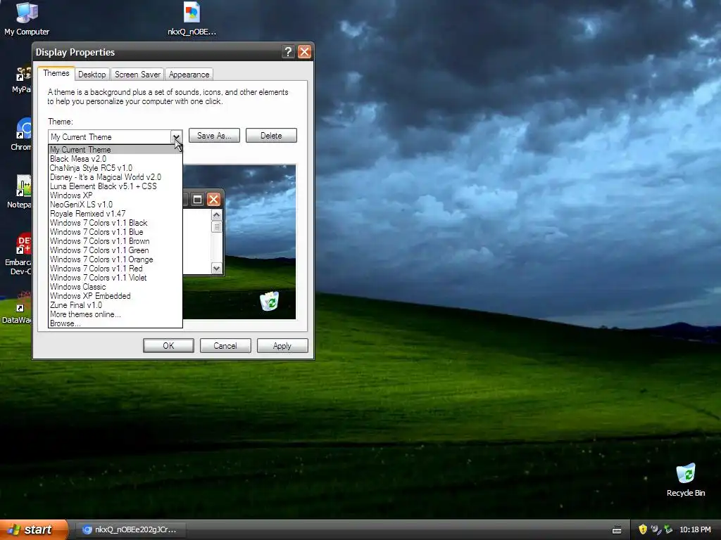Screen dimensions: 721x540
Task: Click the preview window close icon
Action: click(213, 199)
